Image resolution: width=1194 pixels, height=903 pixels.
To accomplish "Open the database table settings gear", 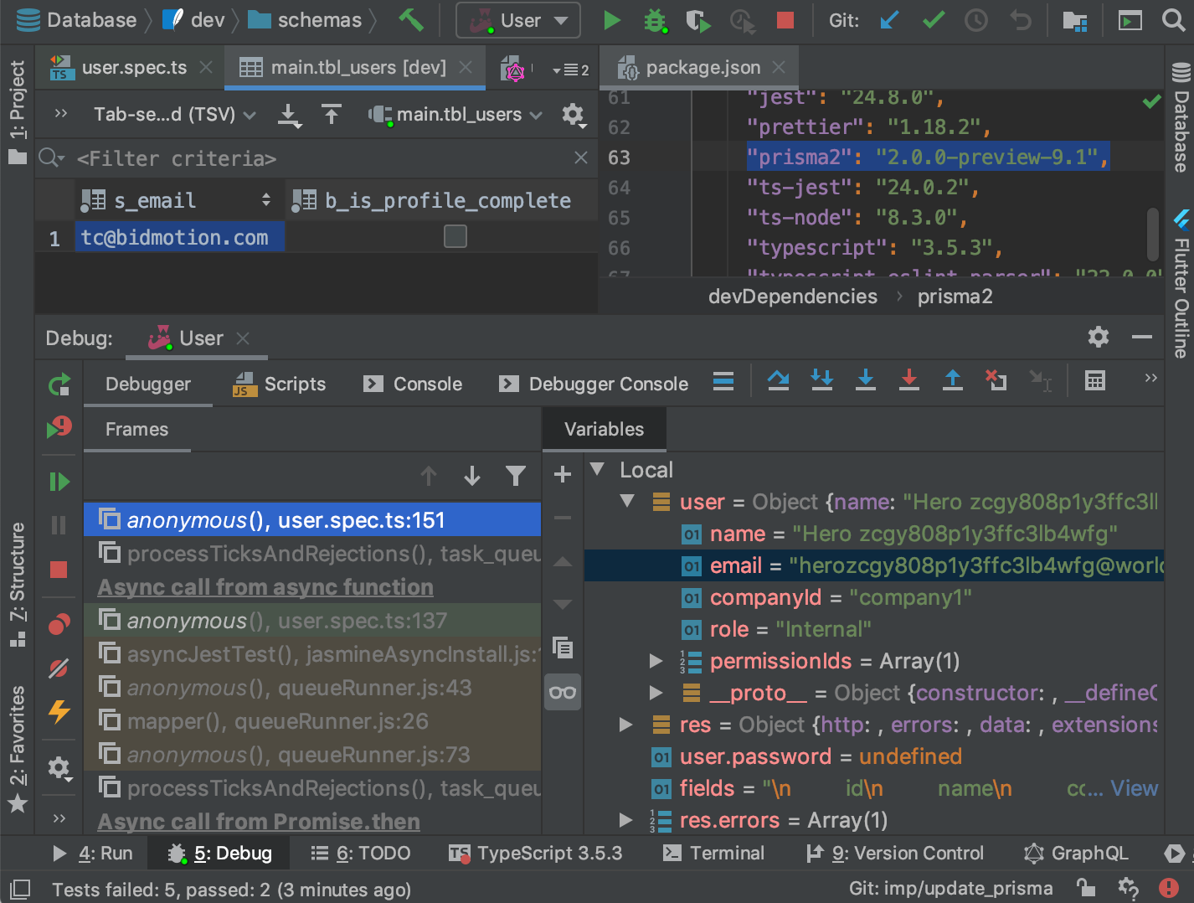I will (x=574, y=115).
